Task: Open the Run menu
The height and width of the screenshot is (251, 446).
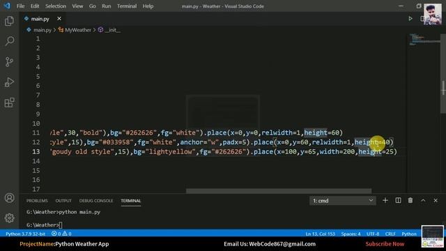Action: [x=107, y=6]
